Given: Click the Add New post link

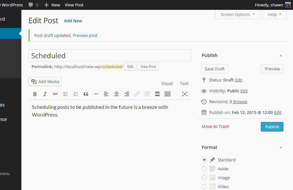Looking at the screenshot, I should point(73,21).
